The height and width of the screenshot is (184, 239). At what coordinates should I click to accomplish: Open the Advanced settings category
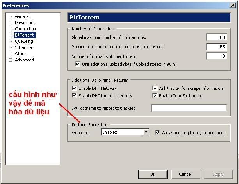pos(24,60)
